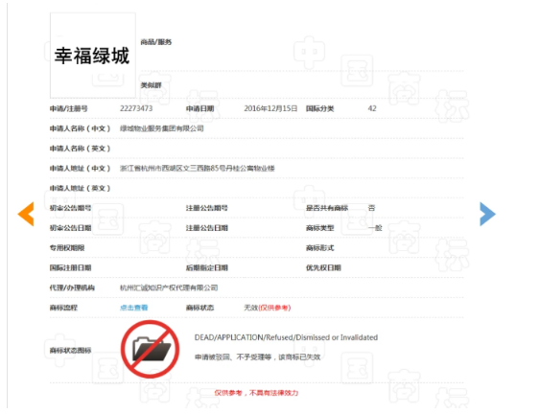This screenshot has width=539, height=414.
Task: Select DEAD/APPLICATION/Refused status text
Action: point(286,337)
